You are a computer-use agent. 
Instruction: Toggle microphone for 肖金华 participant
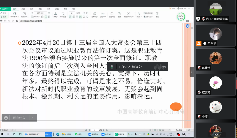point(205,43)
